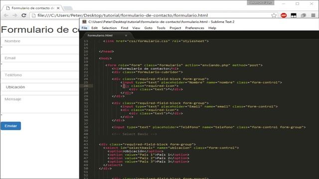
Task: Click the closing select tag on line 49
Action: coord(113,165)
